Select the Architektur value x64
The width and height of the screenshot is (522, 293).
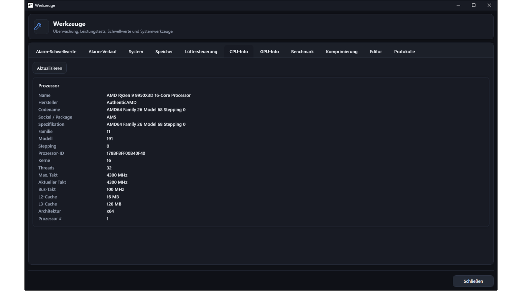[x=110, y=211]
